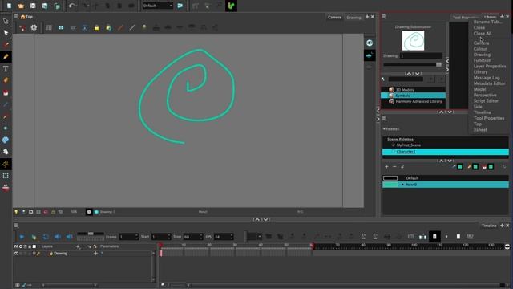The width and height of the screenshot is (513, 289).
Task: Click the Stop frame stepper arrows
Action: click(x=201, y=237)
